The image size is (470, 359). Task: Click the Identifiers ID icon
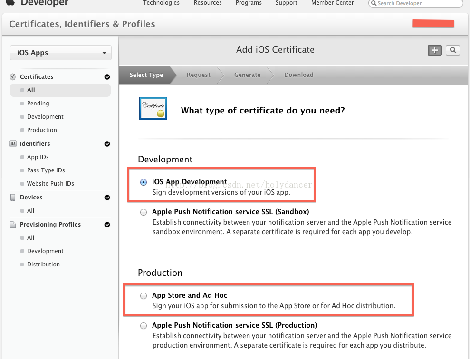(13, 144)
